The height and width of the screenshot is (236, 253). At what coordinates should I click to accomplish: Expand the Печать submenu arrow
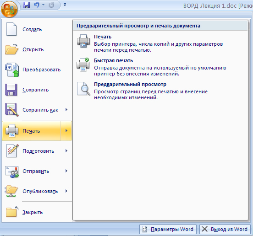click(66, 130)
